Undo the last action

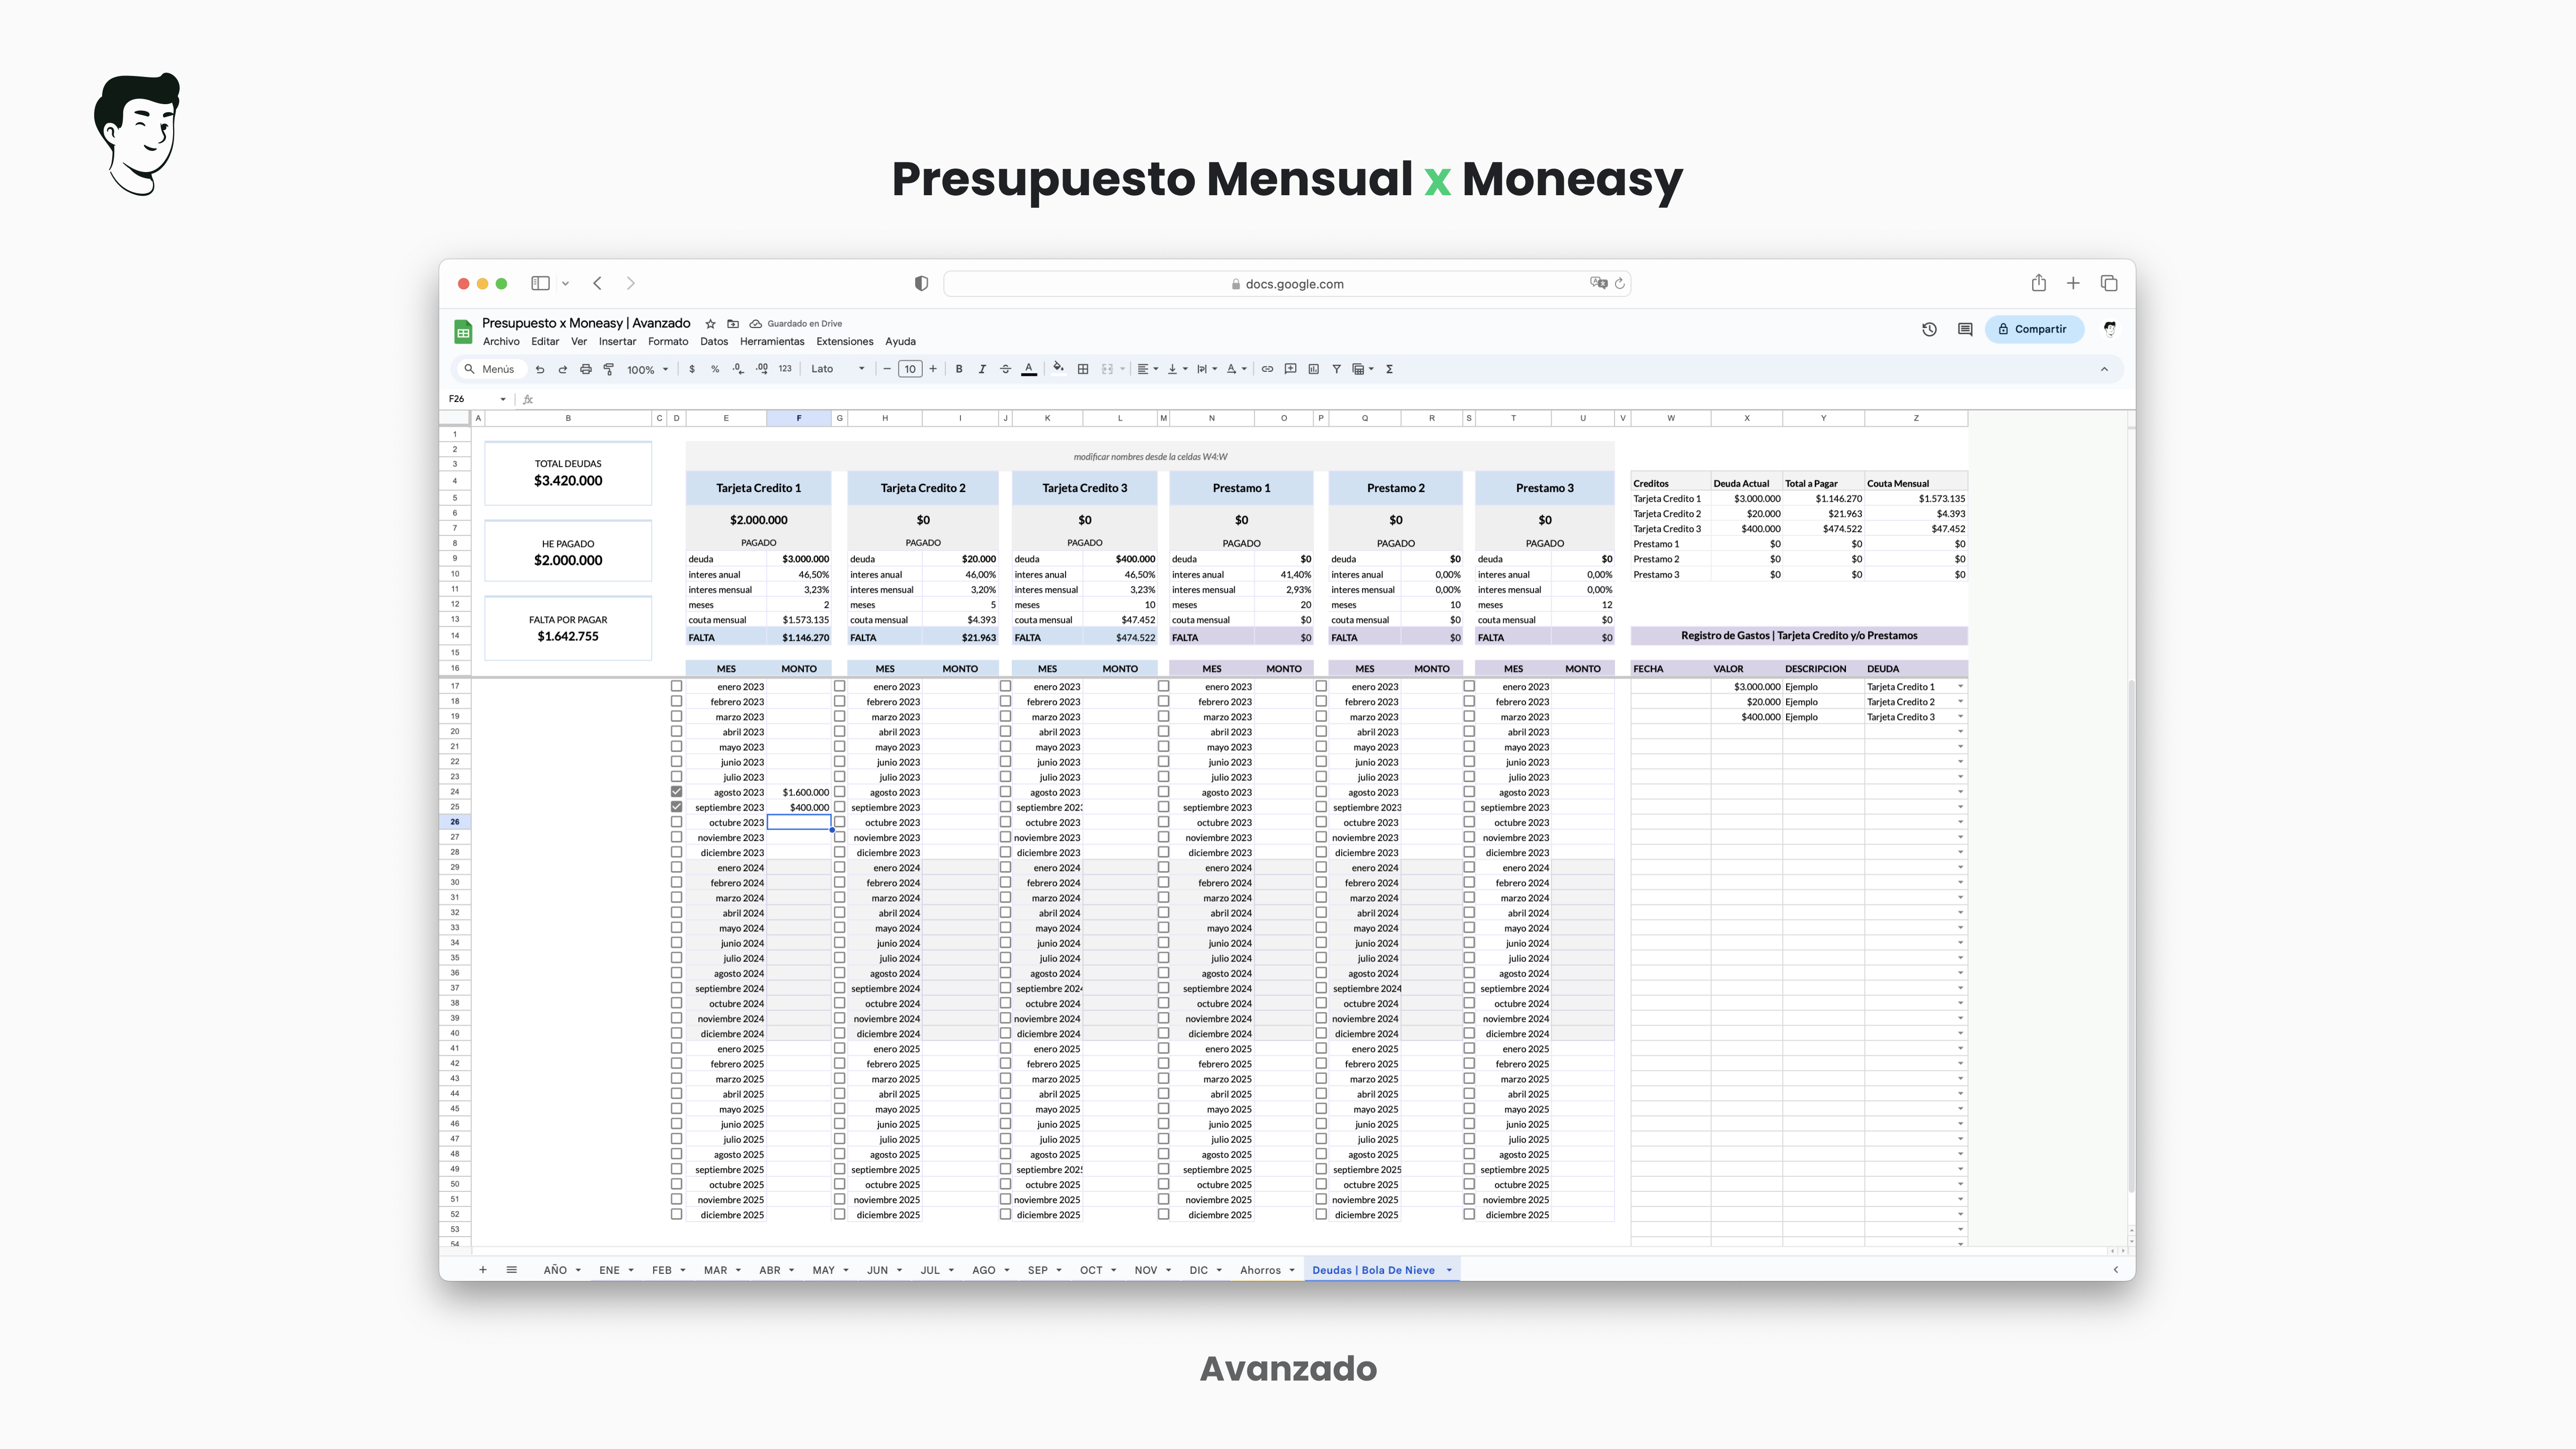tap(540, 369)
